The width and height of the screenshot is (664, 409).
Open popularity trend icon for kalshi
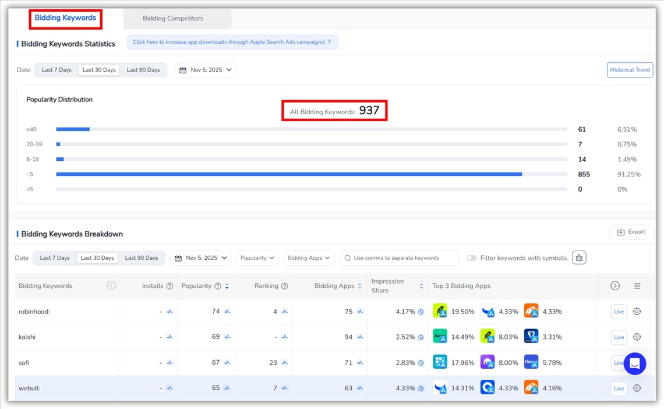[x=227, y=337]
